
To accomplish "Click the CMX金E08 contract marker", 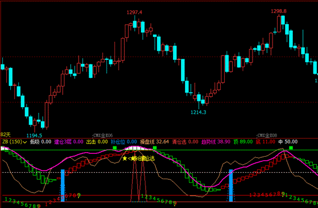I will pos(267,135).
